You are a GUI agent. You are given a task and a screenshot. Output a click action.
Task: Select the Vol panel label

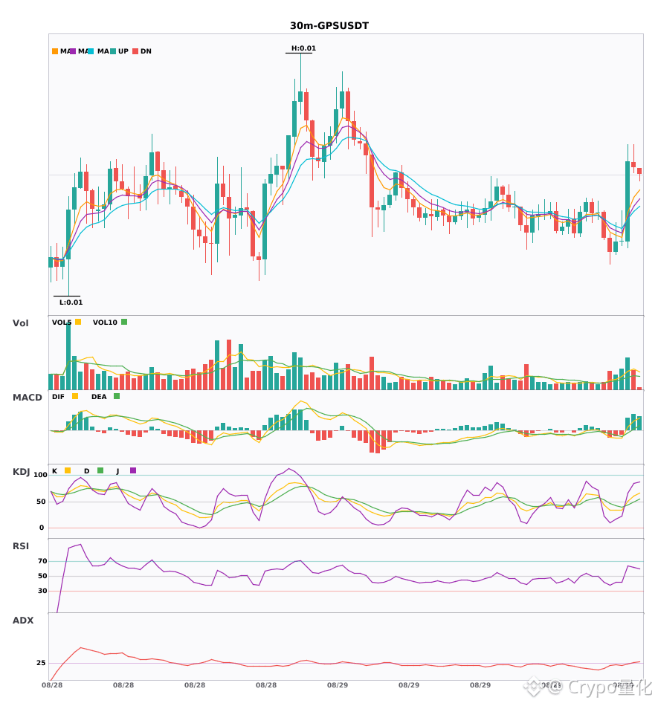(20, 323)
